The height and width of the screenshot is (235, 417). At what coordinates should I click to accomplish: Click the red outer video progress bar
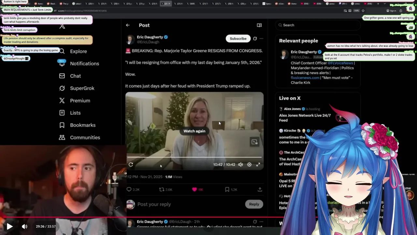(x=208, y=217)
